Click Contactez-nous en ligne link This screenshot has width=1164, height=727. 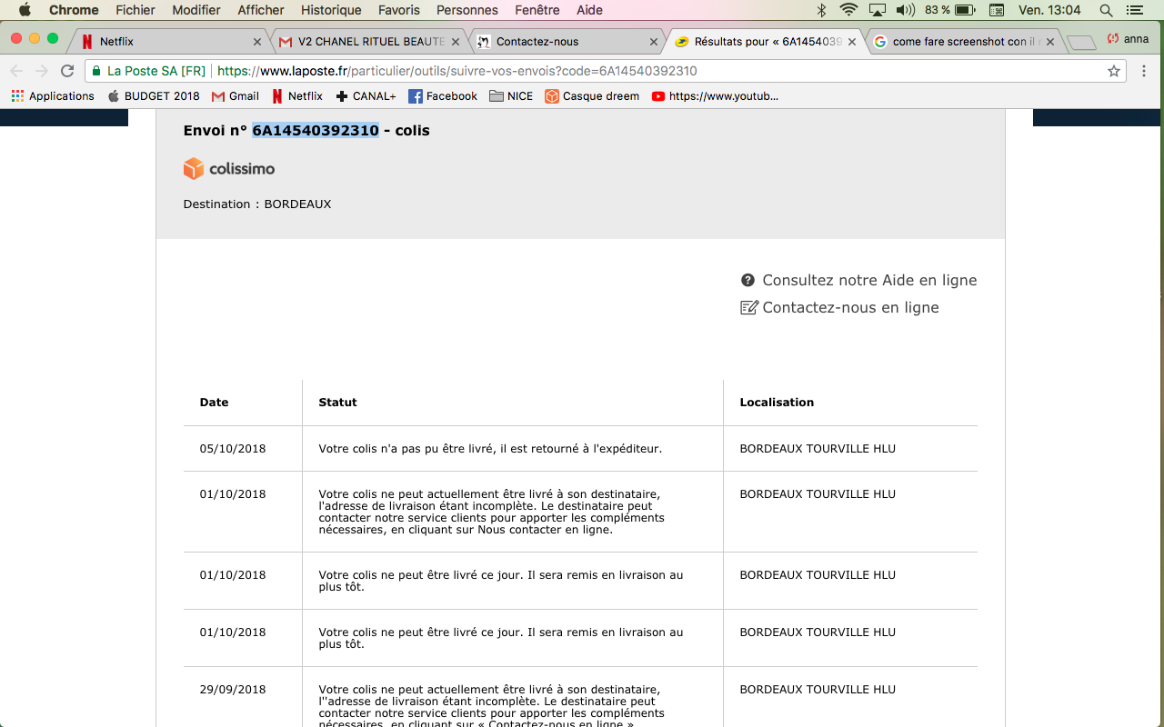coord(849,307)
